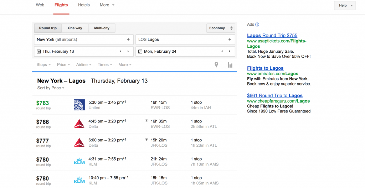This screenshot has width=365, height=188.
Task: Click the 1h 05m in AMS layover text
Action: tap(205, 183)
